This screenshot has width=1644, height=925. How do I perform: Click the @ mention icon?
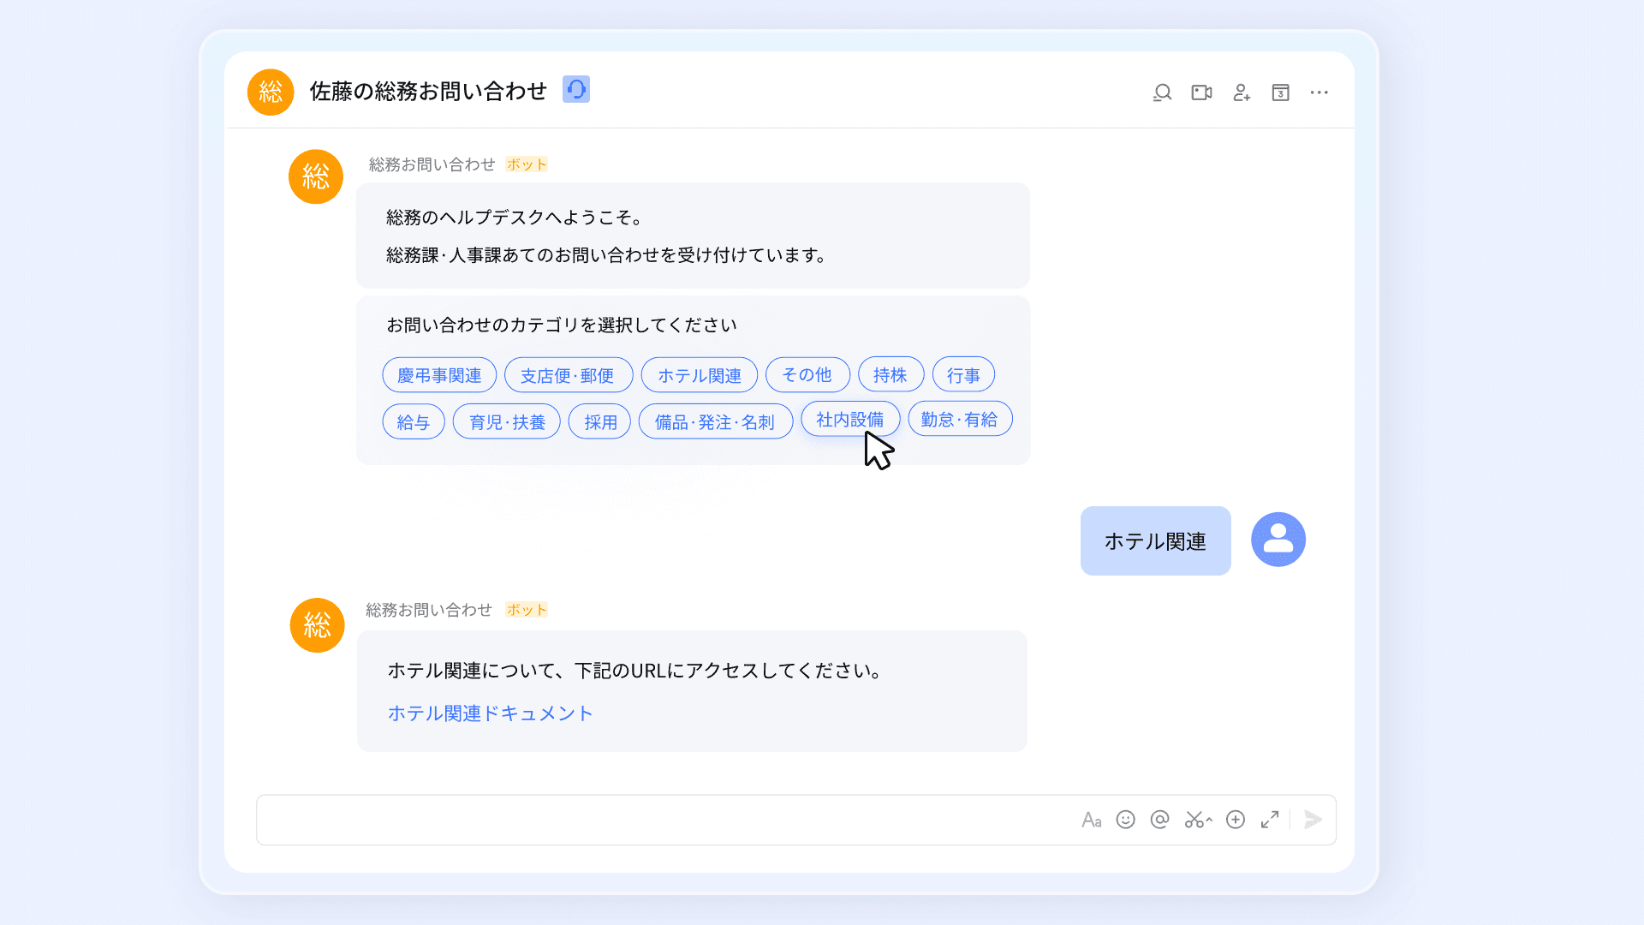[1159, 820]
